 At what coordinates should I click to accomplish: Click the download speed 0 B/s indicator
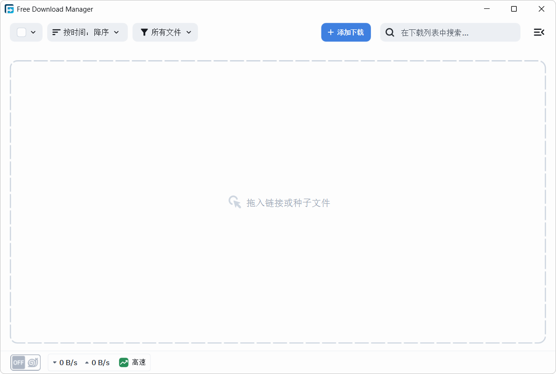point(65,362)
